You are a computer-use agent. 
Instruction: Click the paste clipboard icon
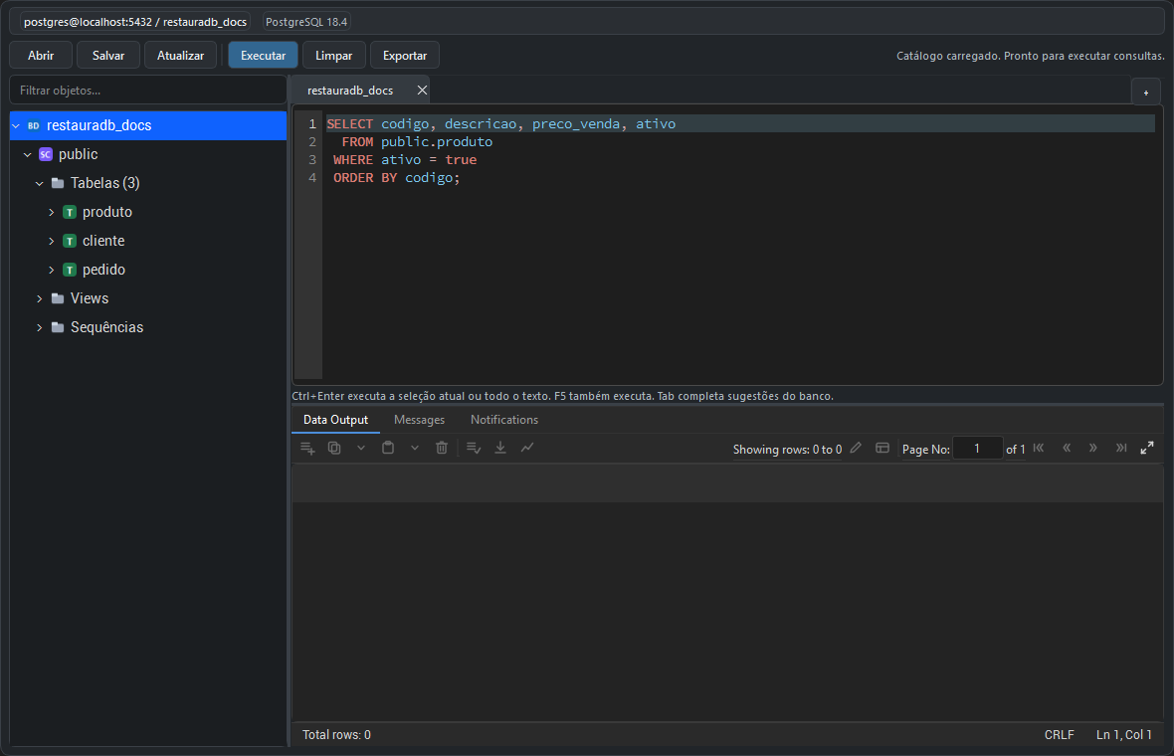388,448
